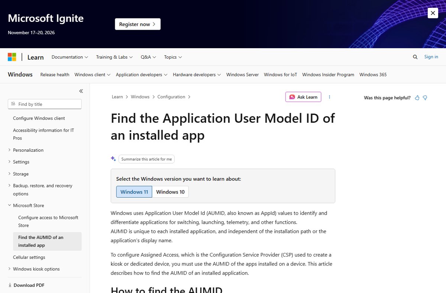Open Windows for IoT nav item
The image size is (446, 293).
(280, 75)
